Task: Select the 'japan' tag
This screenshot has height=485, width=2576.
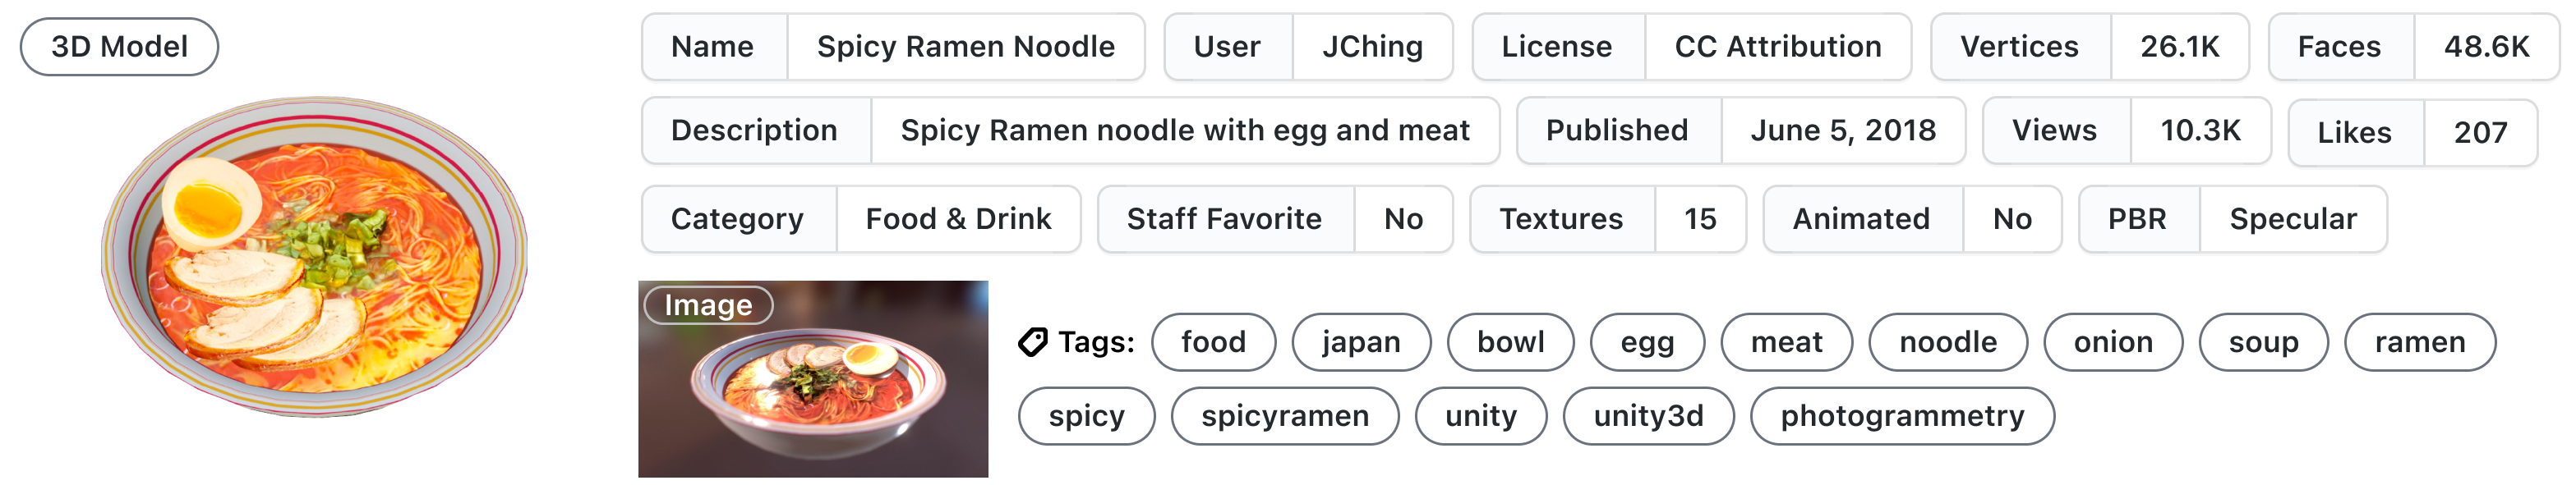Action: [1360, 342]
